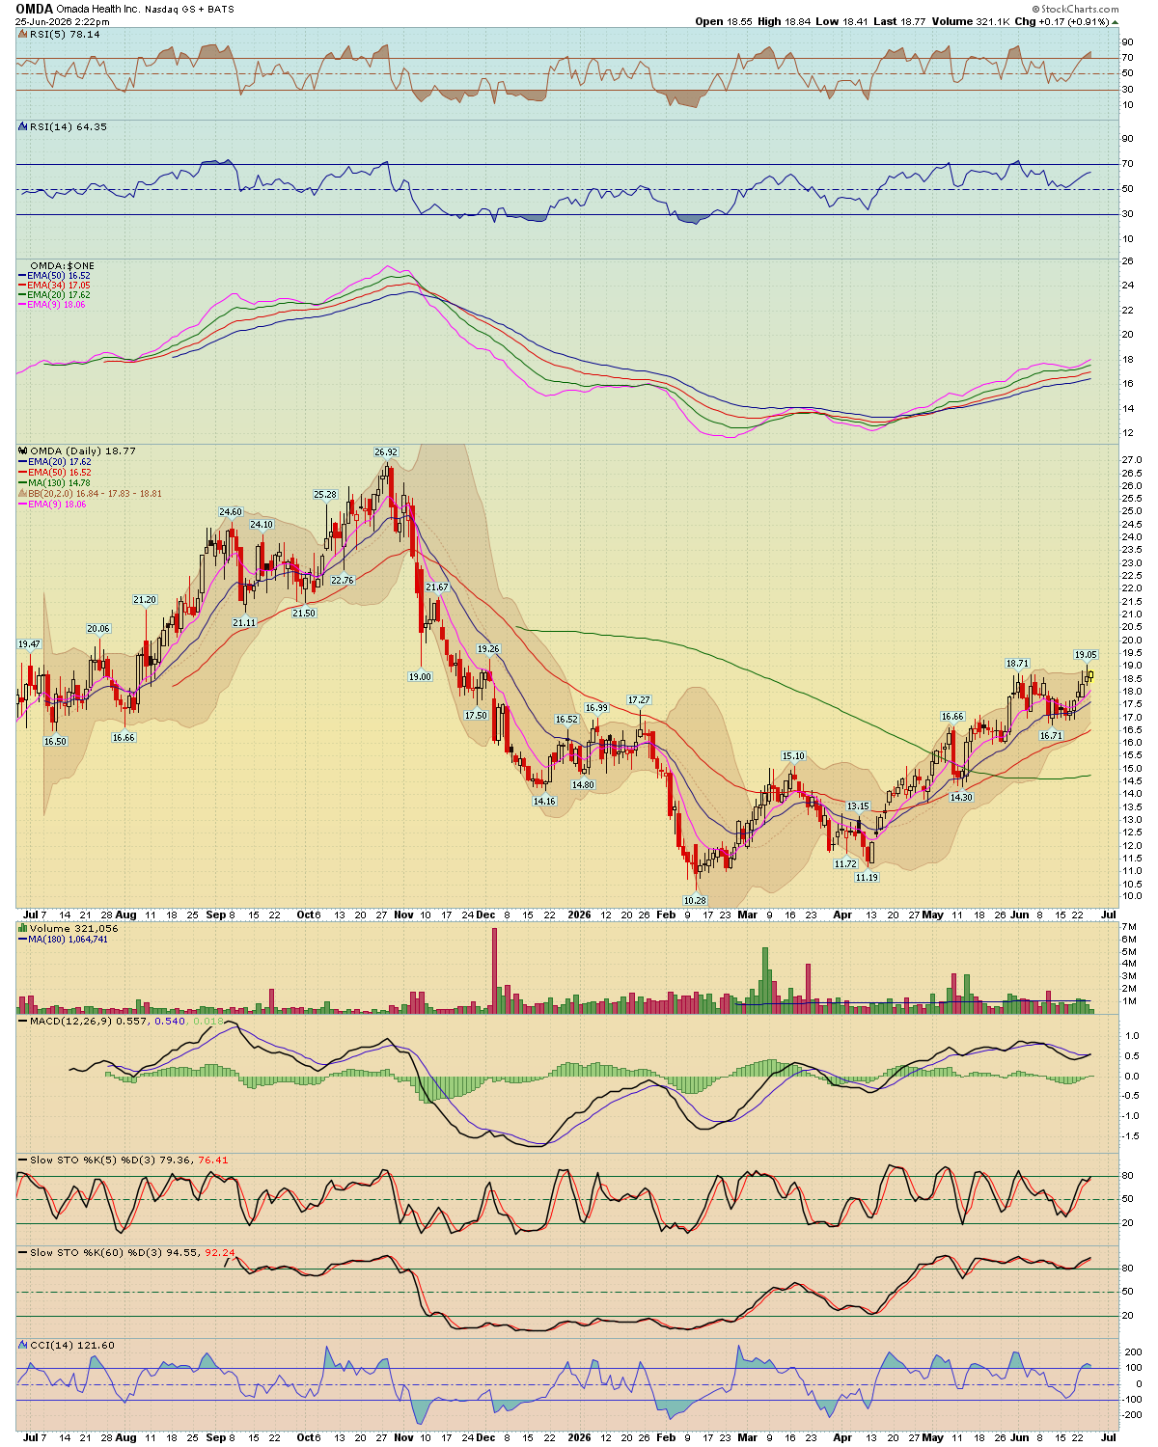Click the 15.10 high annotation in March
This screenshot has height=1447, width=1158.
793,755
